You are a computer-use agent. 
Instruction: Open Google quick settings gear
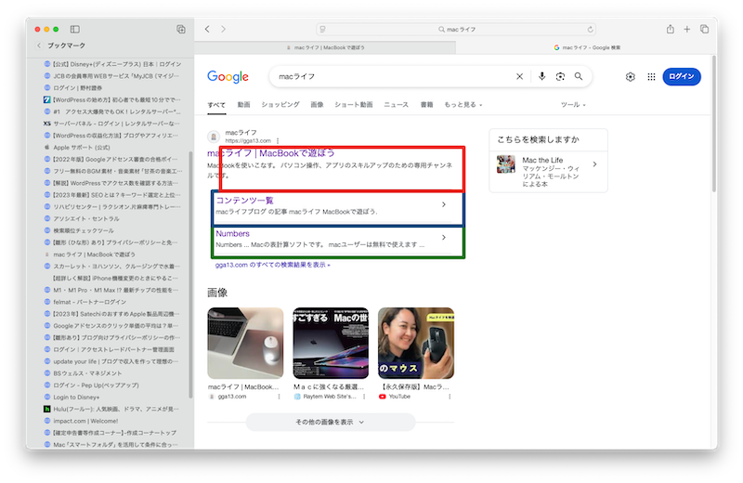(x=630, y=76)
